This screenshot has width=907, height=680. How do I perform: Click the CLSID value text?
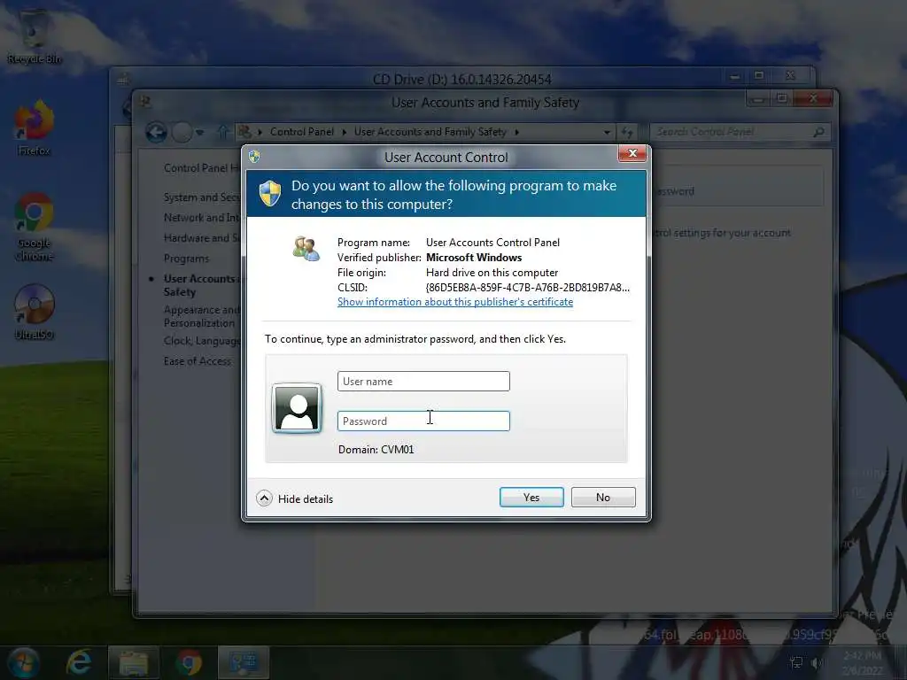tap(528, 288)
